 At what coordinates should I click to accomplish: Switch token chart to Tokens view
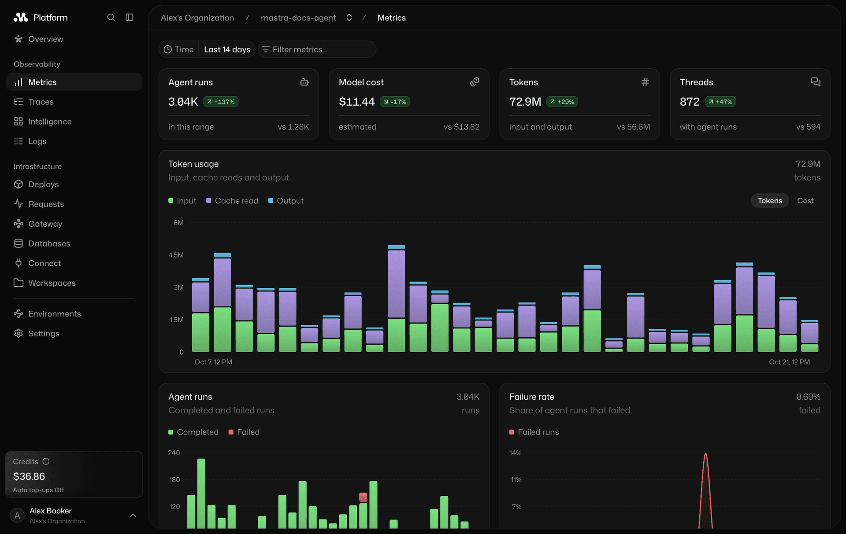[770, 200]
